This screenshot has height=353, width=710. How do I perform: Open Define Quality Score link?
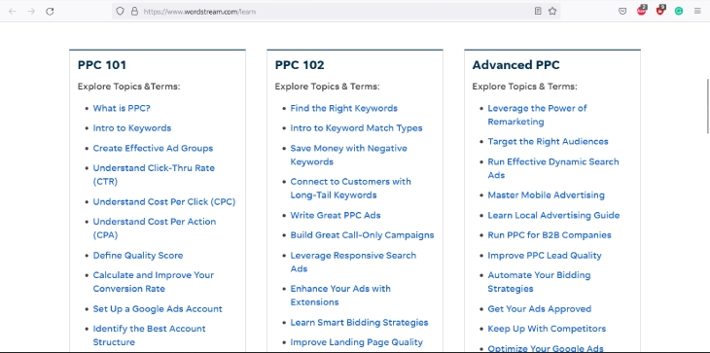point(138,255)
